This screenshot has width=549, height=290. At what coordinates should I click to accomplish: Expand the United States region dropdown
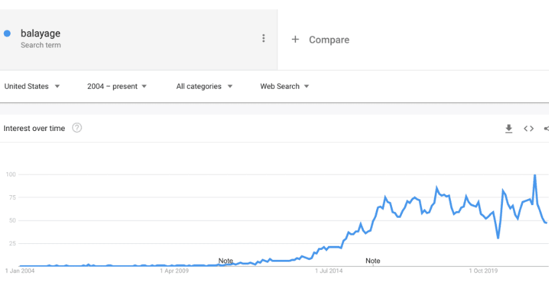[x=32, y=86]
